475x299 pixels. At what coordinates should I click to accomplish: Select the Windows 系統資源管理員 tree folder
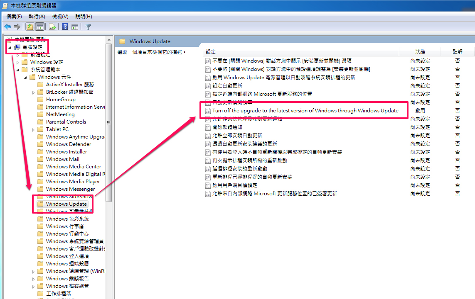[75, 241]
